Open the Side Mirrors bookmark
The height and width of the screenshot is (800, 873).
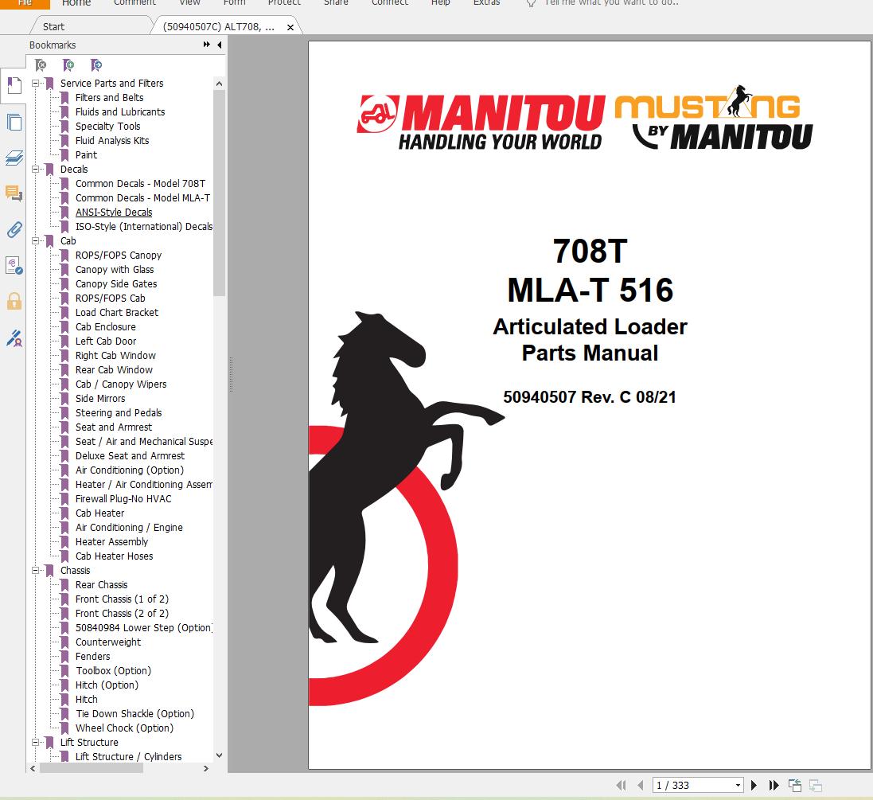(100, 398)
